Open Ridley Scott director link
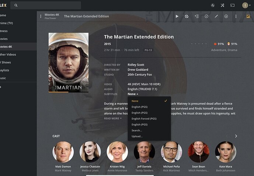254x176 pixels. coord(136,65)
